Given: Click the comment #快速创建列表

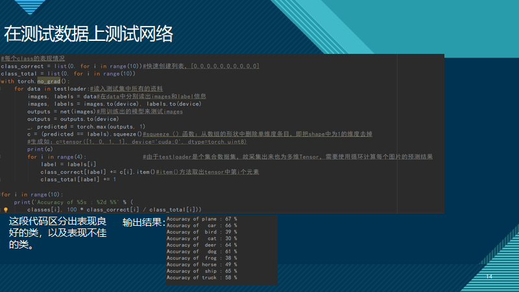Looking at the screenshot, I should click(x=201, y=66).
